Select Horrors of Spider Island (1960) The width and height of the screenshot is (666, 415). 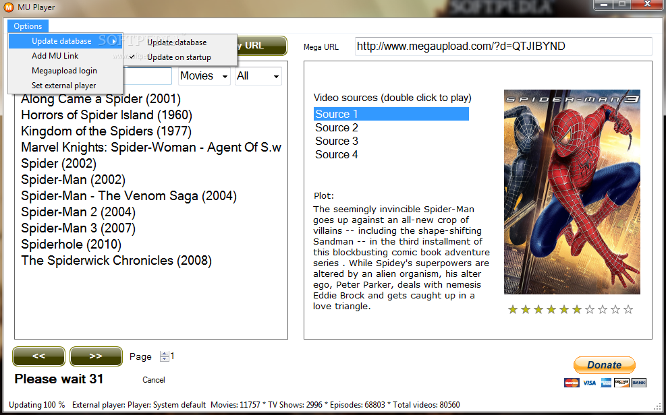107,115
